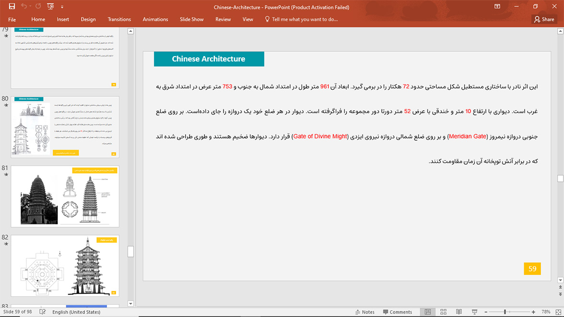
Task: Click the Slide 59 of 98 indicator
Action: pyautogui.click(x=17, y=312)
